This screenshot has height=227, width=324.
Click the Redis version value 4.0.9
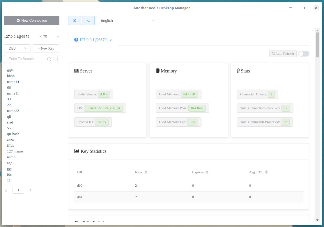pyautogui.click(x=104, y=94)
